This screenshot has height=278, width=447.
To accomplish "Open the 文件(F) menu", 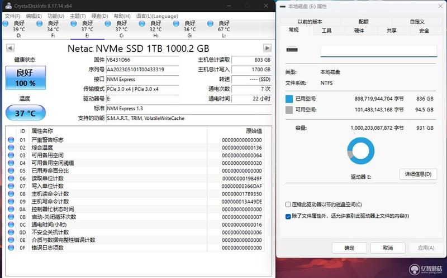I will coord(12,16).
